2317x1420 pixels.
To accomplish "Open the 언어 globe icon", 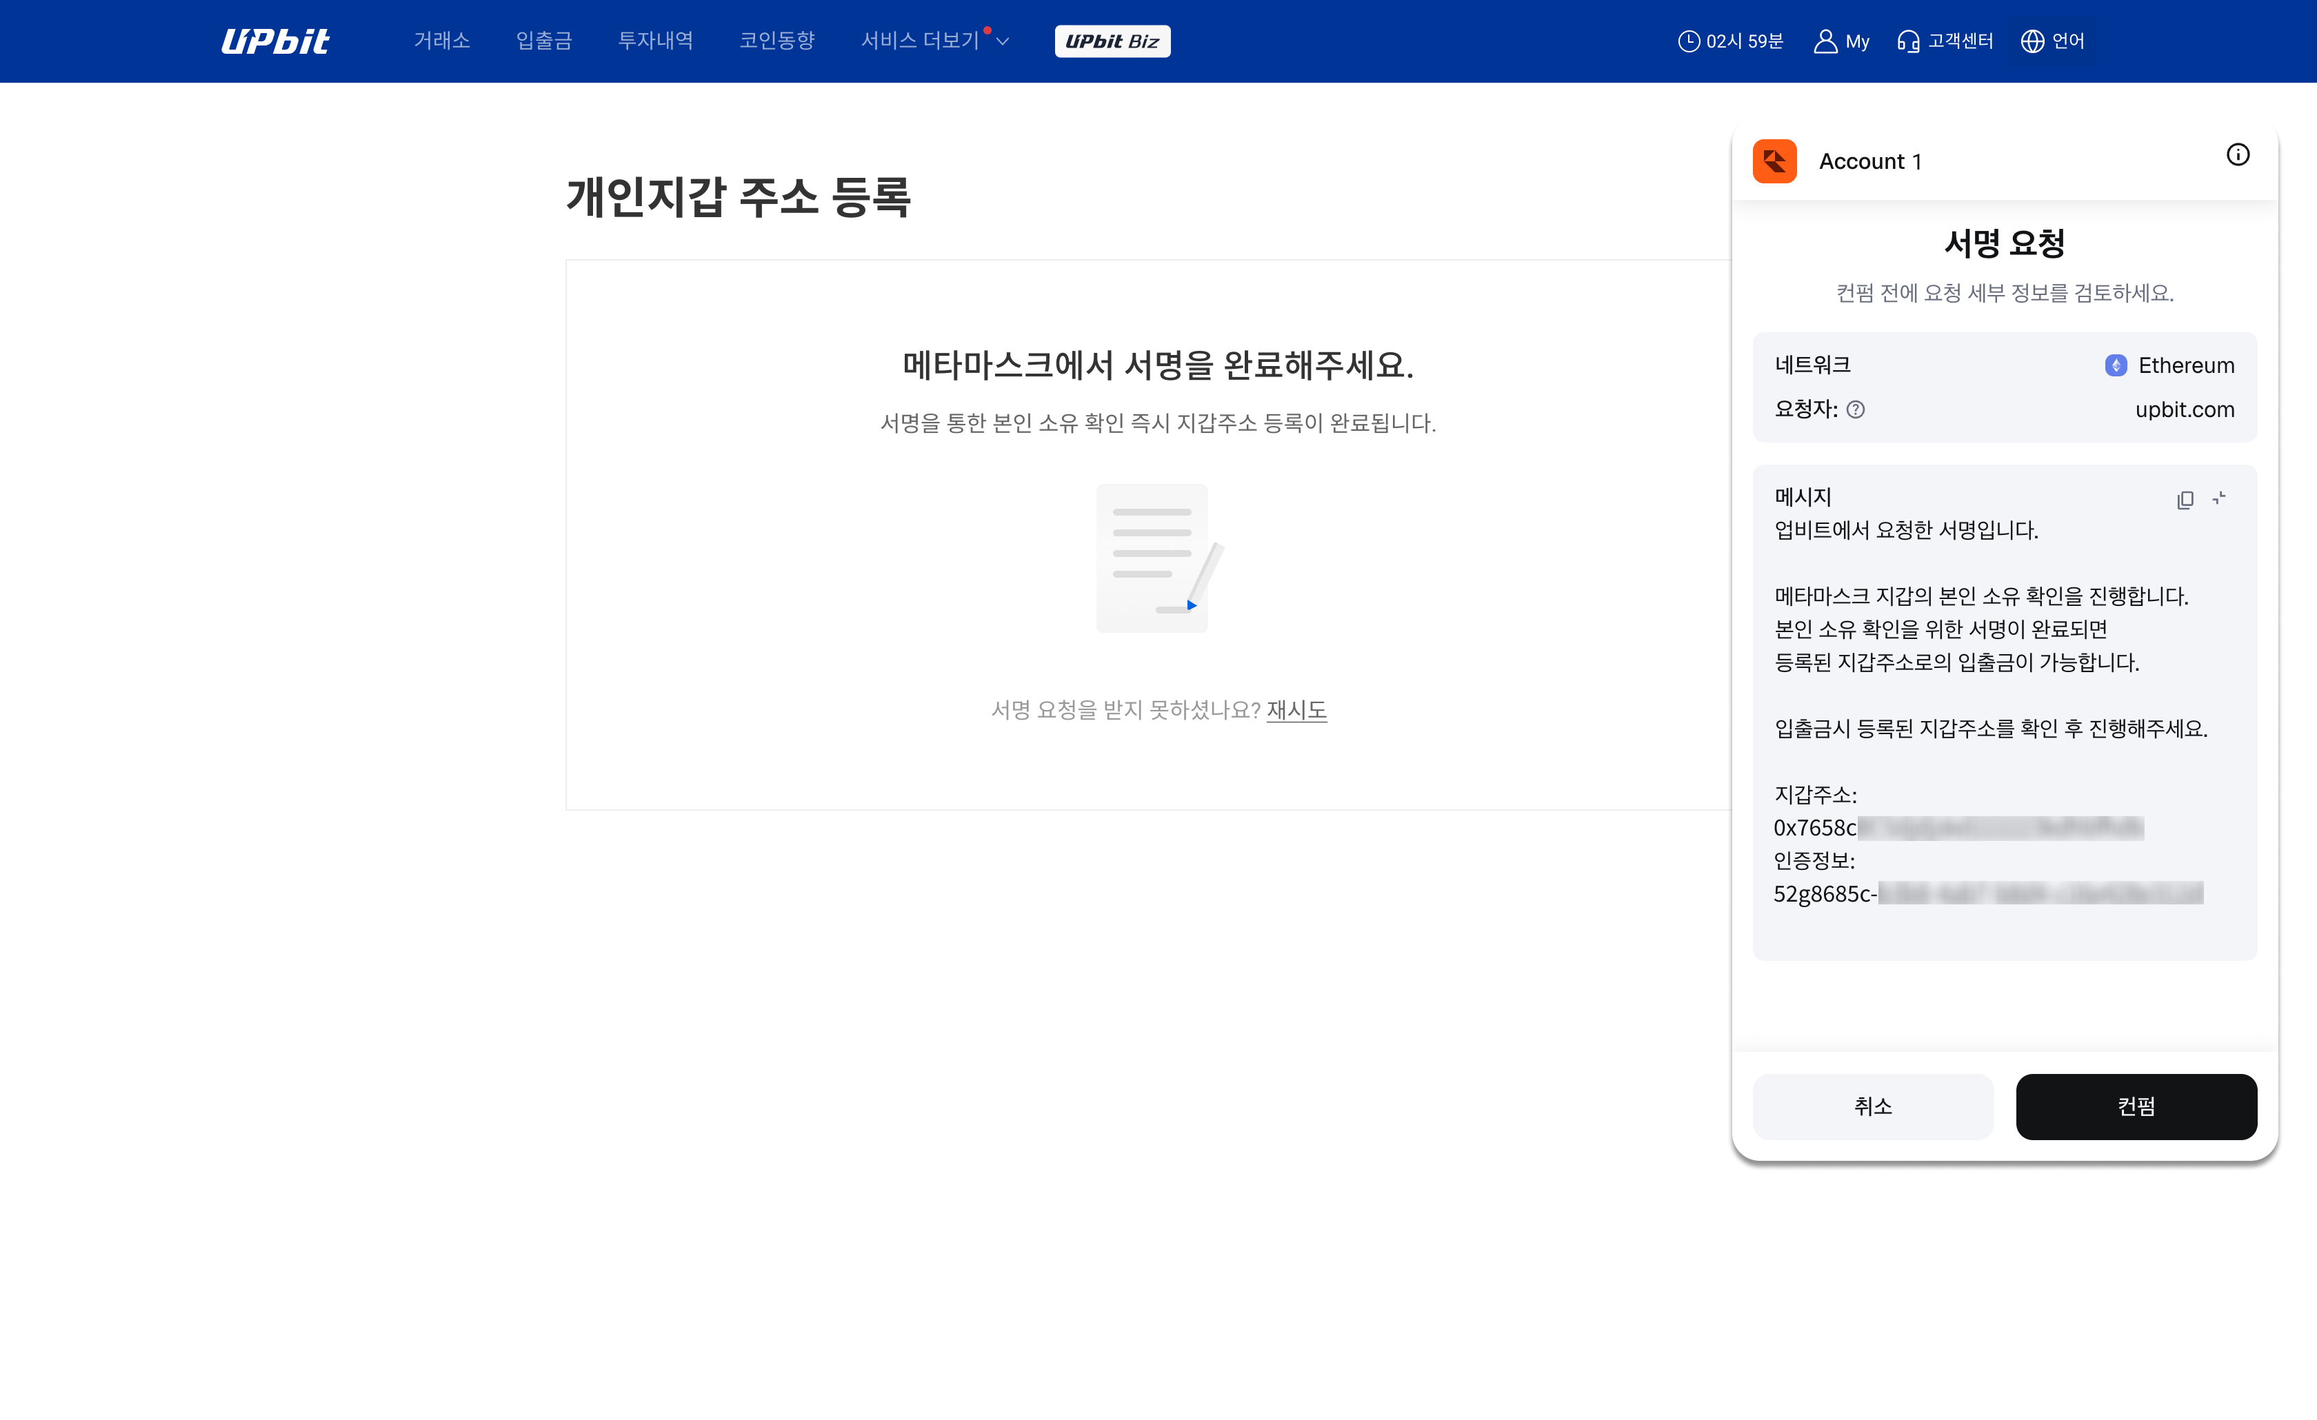I will pyautogui.click(x=2031, y=41).
